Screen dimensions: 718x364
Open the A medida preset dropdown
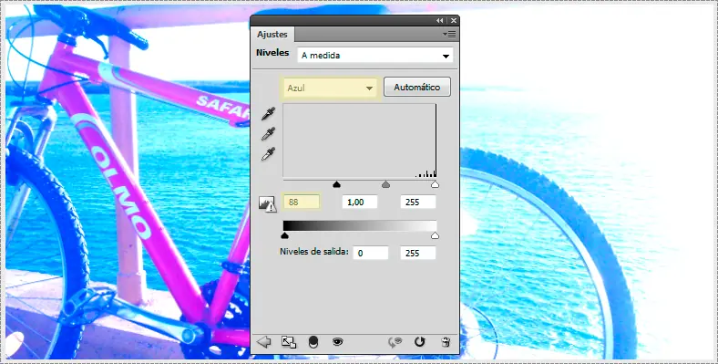click(375, 56)
